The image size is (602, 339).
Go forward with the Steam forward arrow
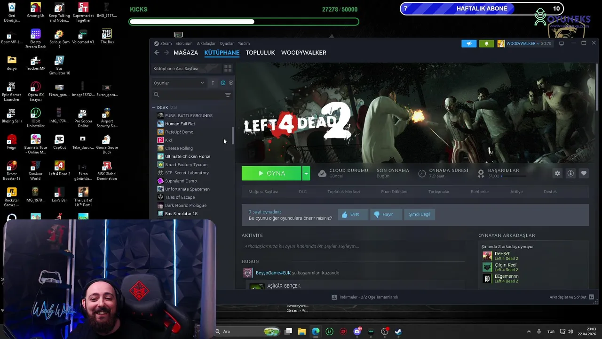166,53
